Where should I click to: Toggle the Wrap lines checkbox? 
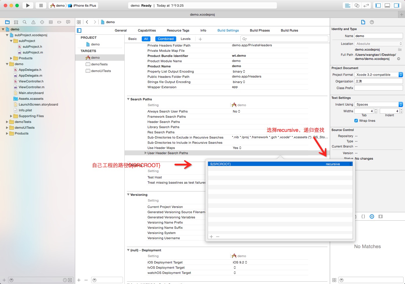click(x=356, y=121)
